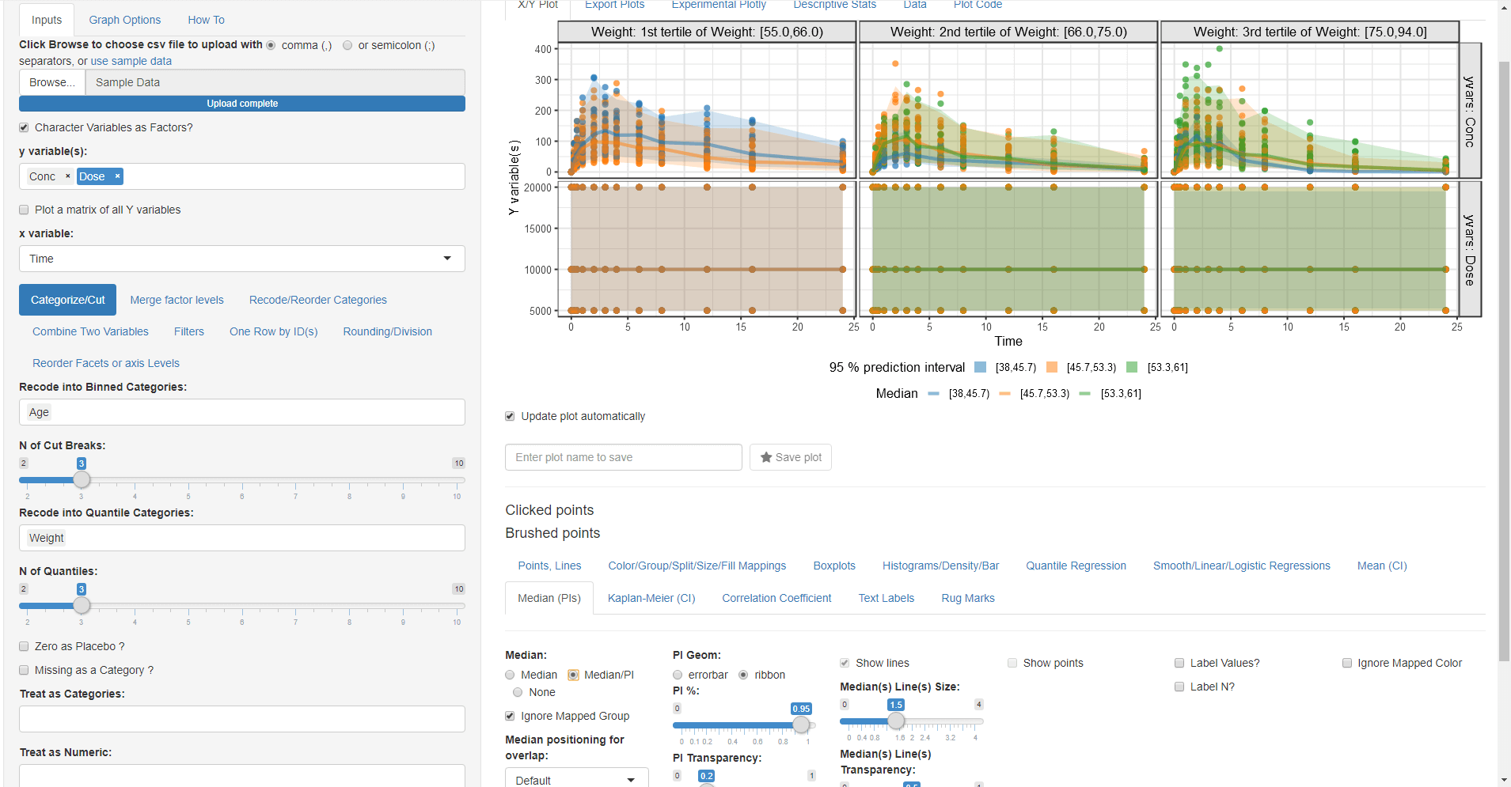Open One Row by ID(s) tab
The width and height of the screenshot is (1511, 787).
pos(273,331)
